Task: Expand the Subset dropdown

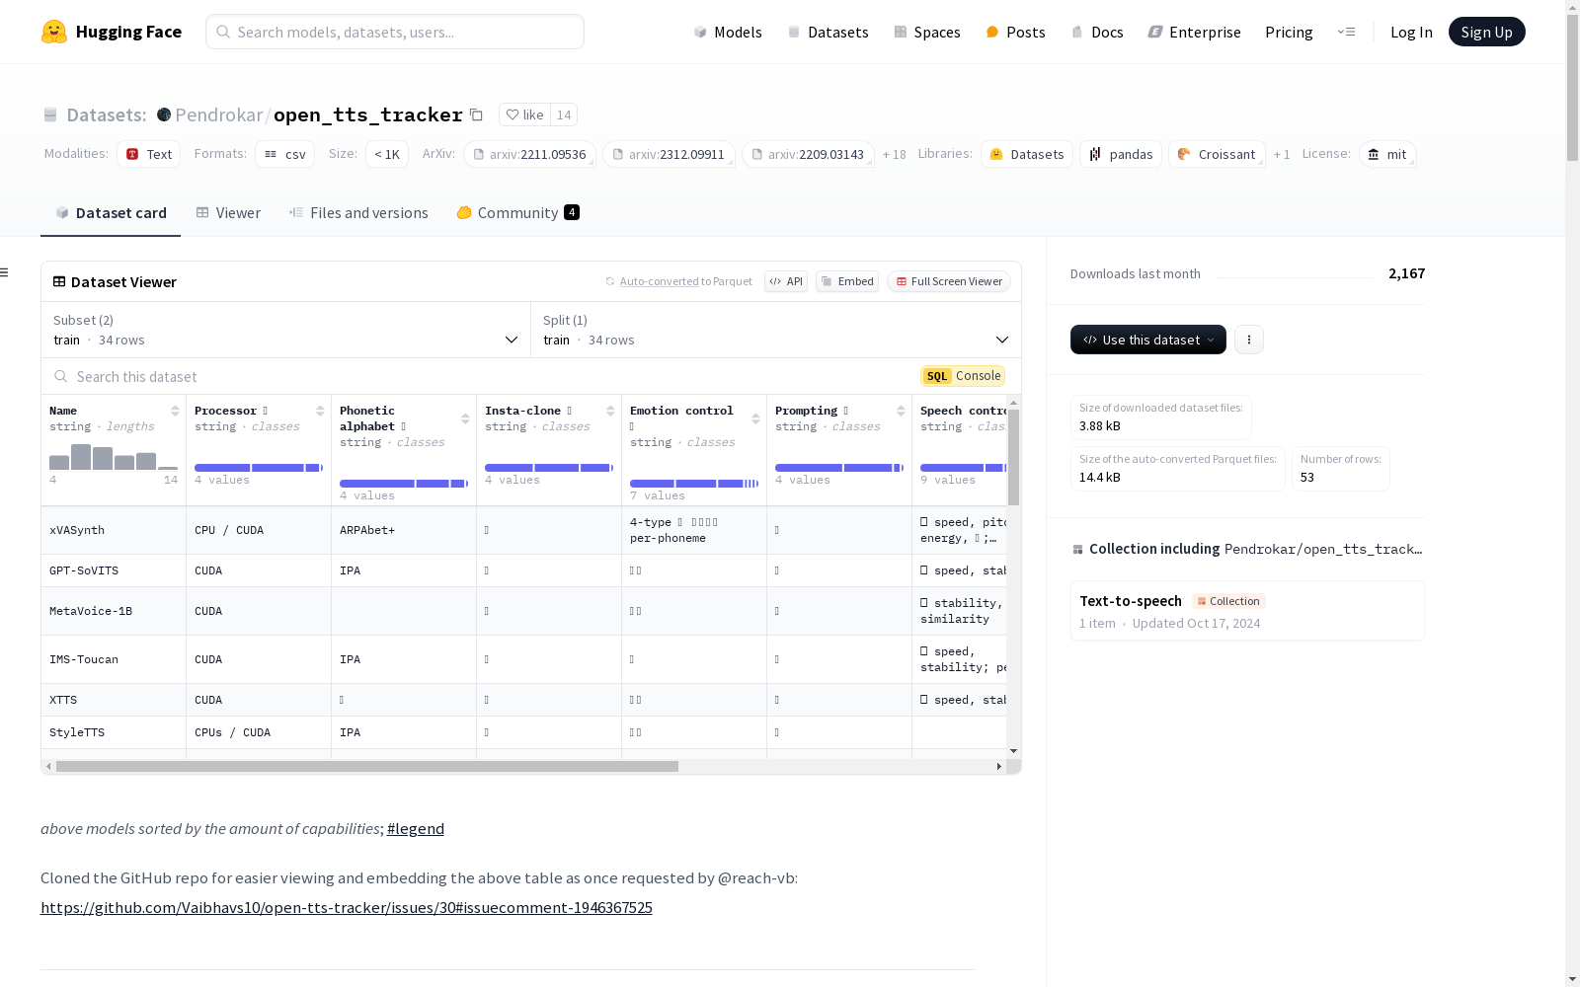Action: 286,330
